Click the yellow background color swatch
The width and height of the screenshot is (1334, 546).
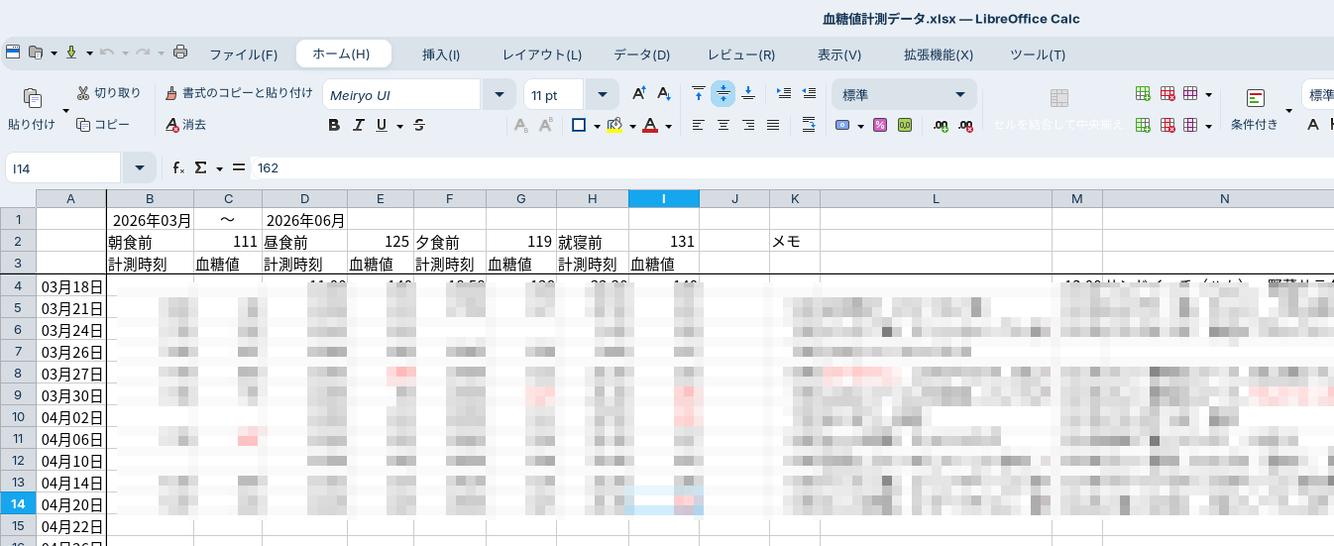(613, 125)
